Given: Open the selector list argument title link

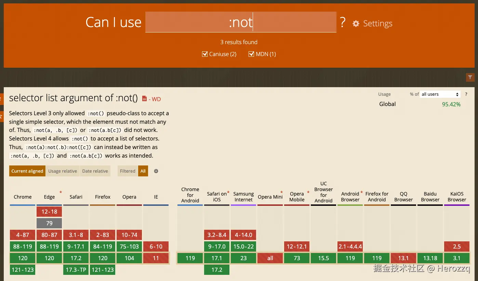Looking at the screenshot, I should [x=74, y=98].
